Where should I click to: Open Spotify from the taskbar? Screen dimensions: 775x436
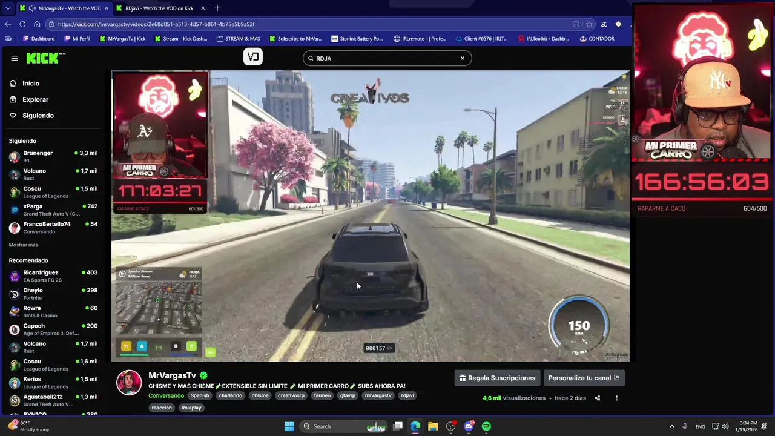[x=486, y=426]
